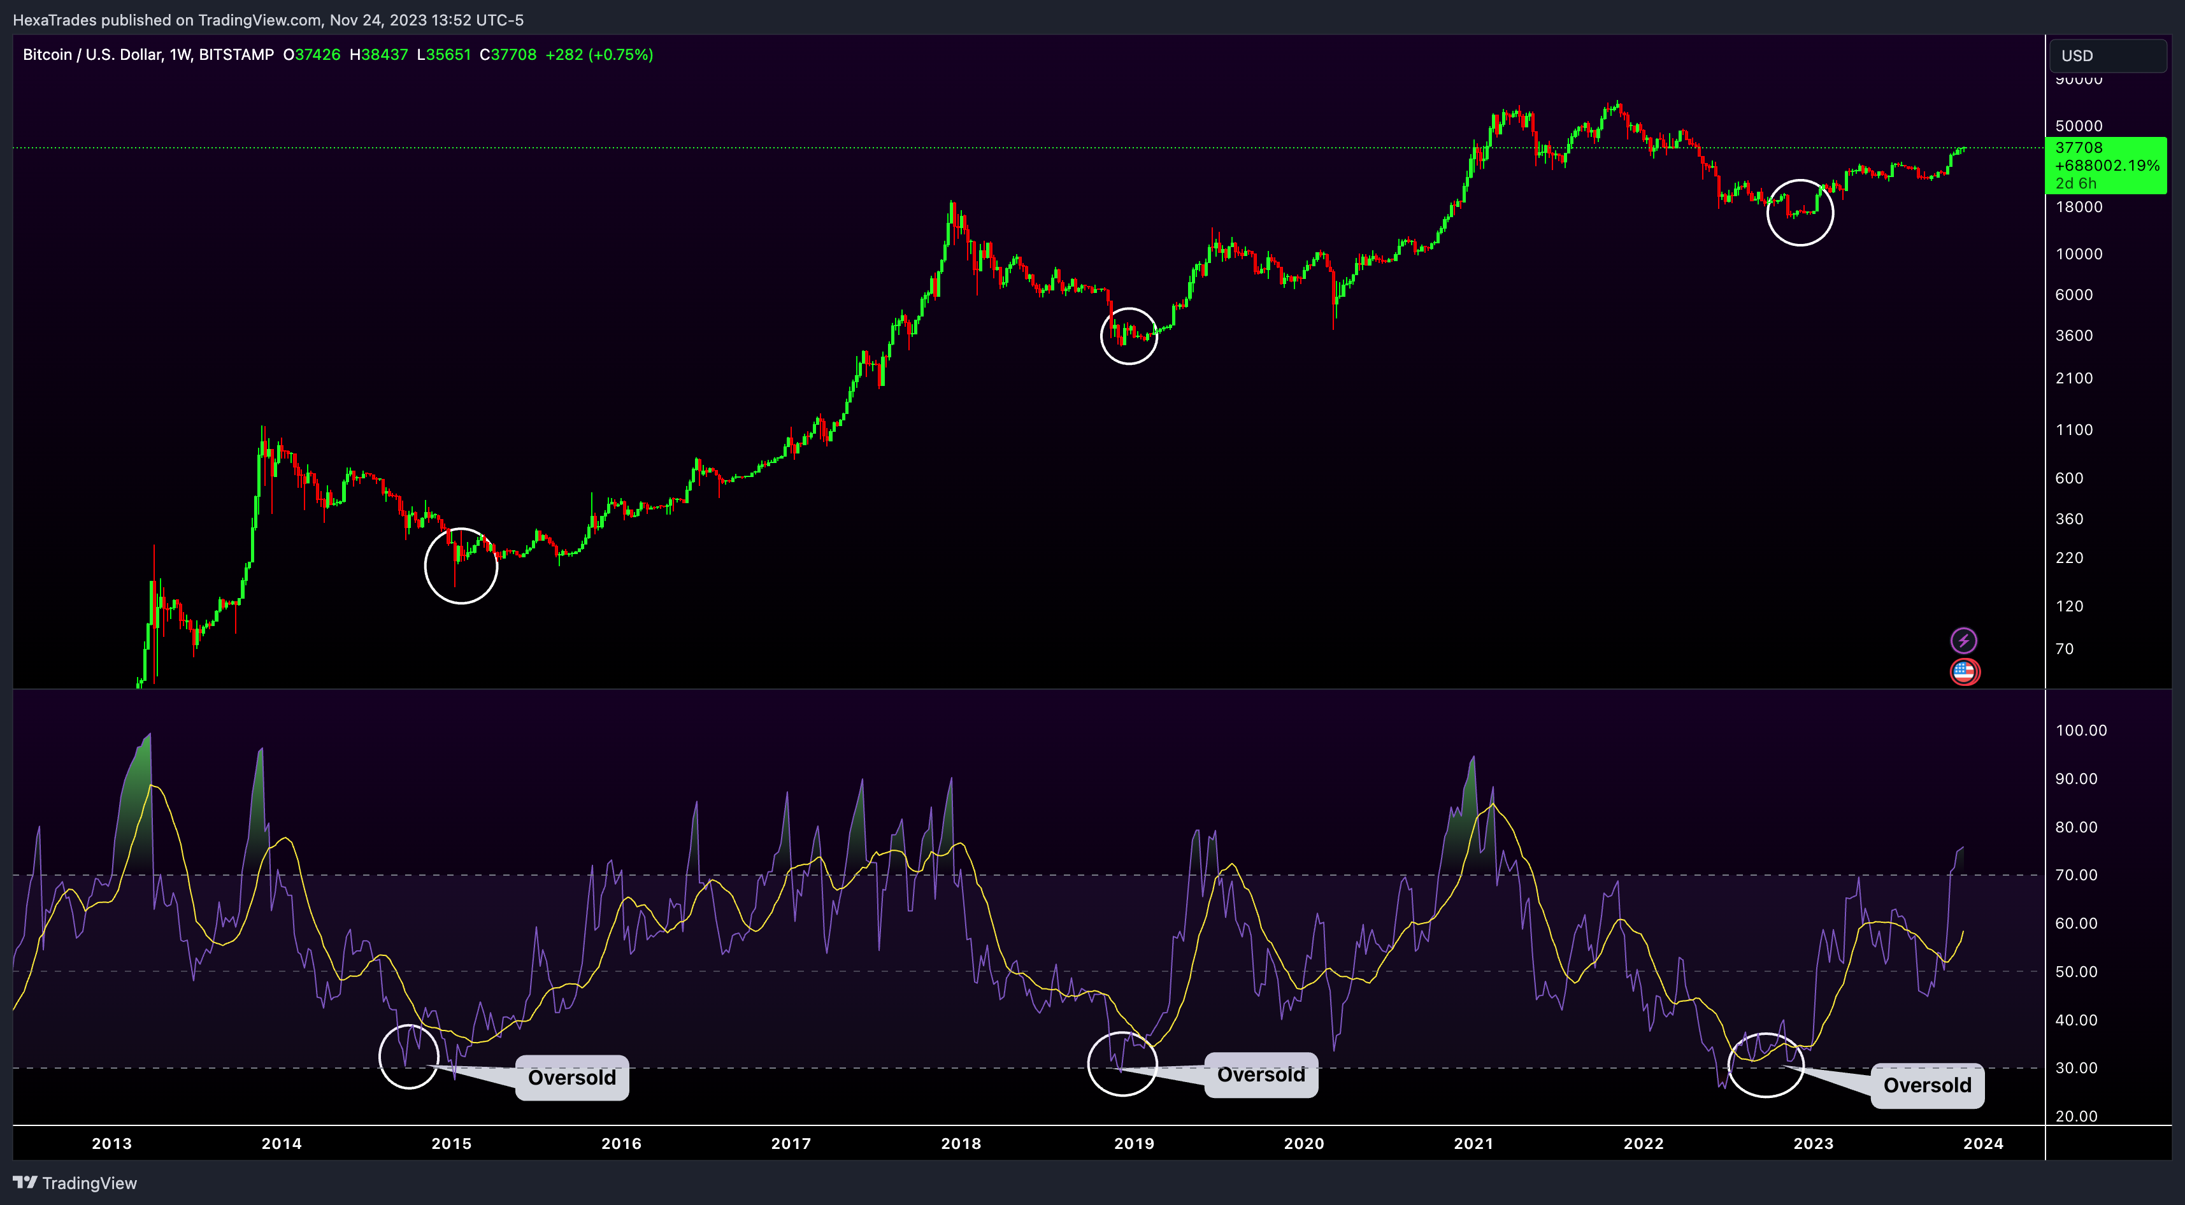Screen dimensions: 2185x1205
Task: Click the open value O37426
Action: (312, 54)
